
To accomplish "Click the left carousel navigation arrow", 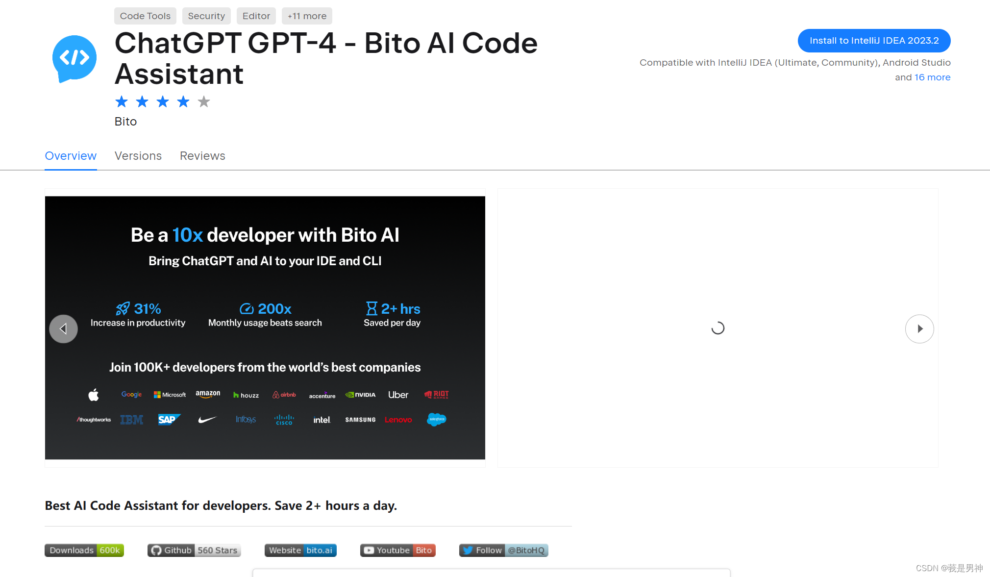I will tap(63, 328).
